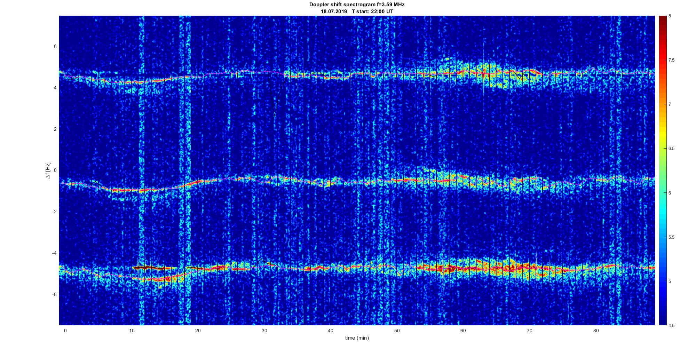
Task: Click the x-axis tick label 10
Action: [x=132, y=331]
